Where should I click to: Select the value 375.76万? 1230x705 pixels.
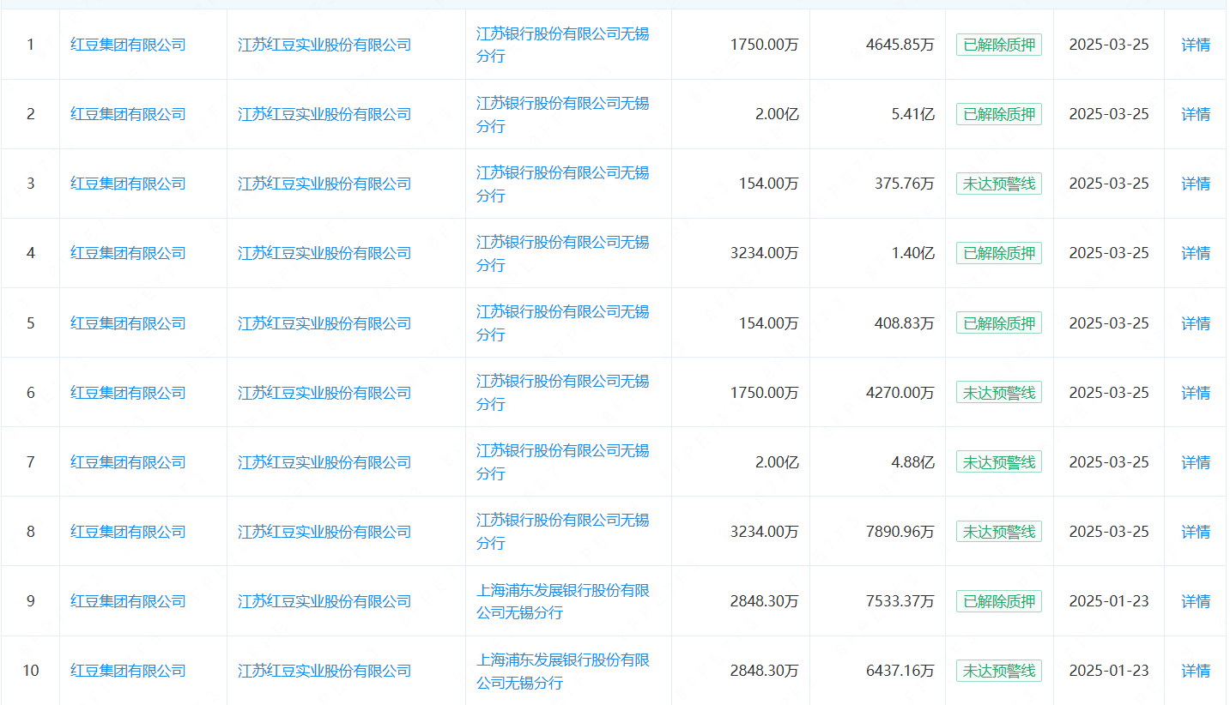pos(905,184)
